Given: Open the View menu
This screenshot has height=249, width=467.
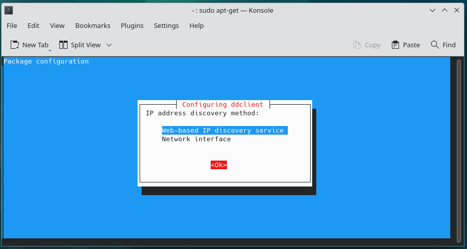Looking at the screenshot, I should pos(57,25).
